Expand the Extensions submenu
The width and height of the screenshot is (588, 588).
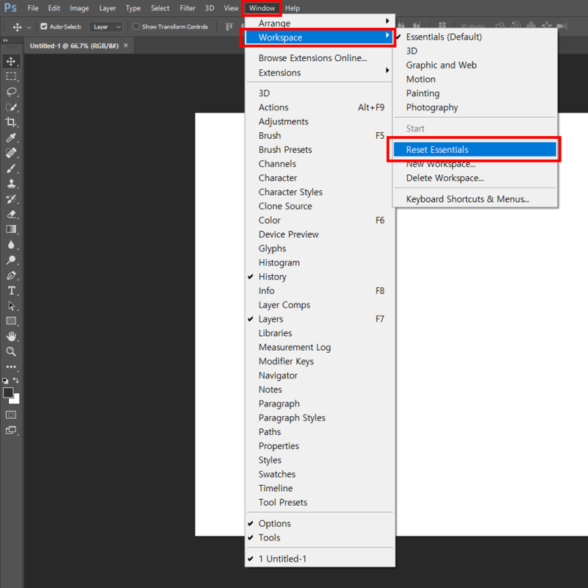pos(320,72)
